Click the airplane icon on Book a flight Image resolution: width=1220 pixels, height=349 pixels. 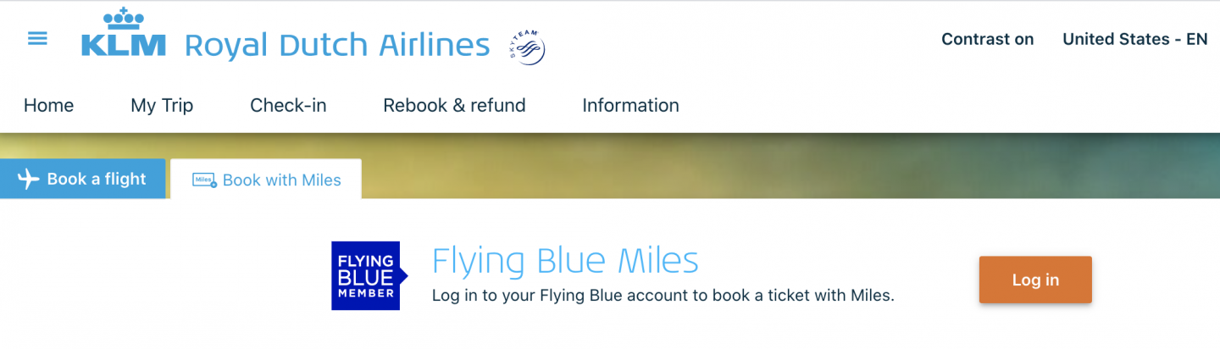coord(29,179)
